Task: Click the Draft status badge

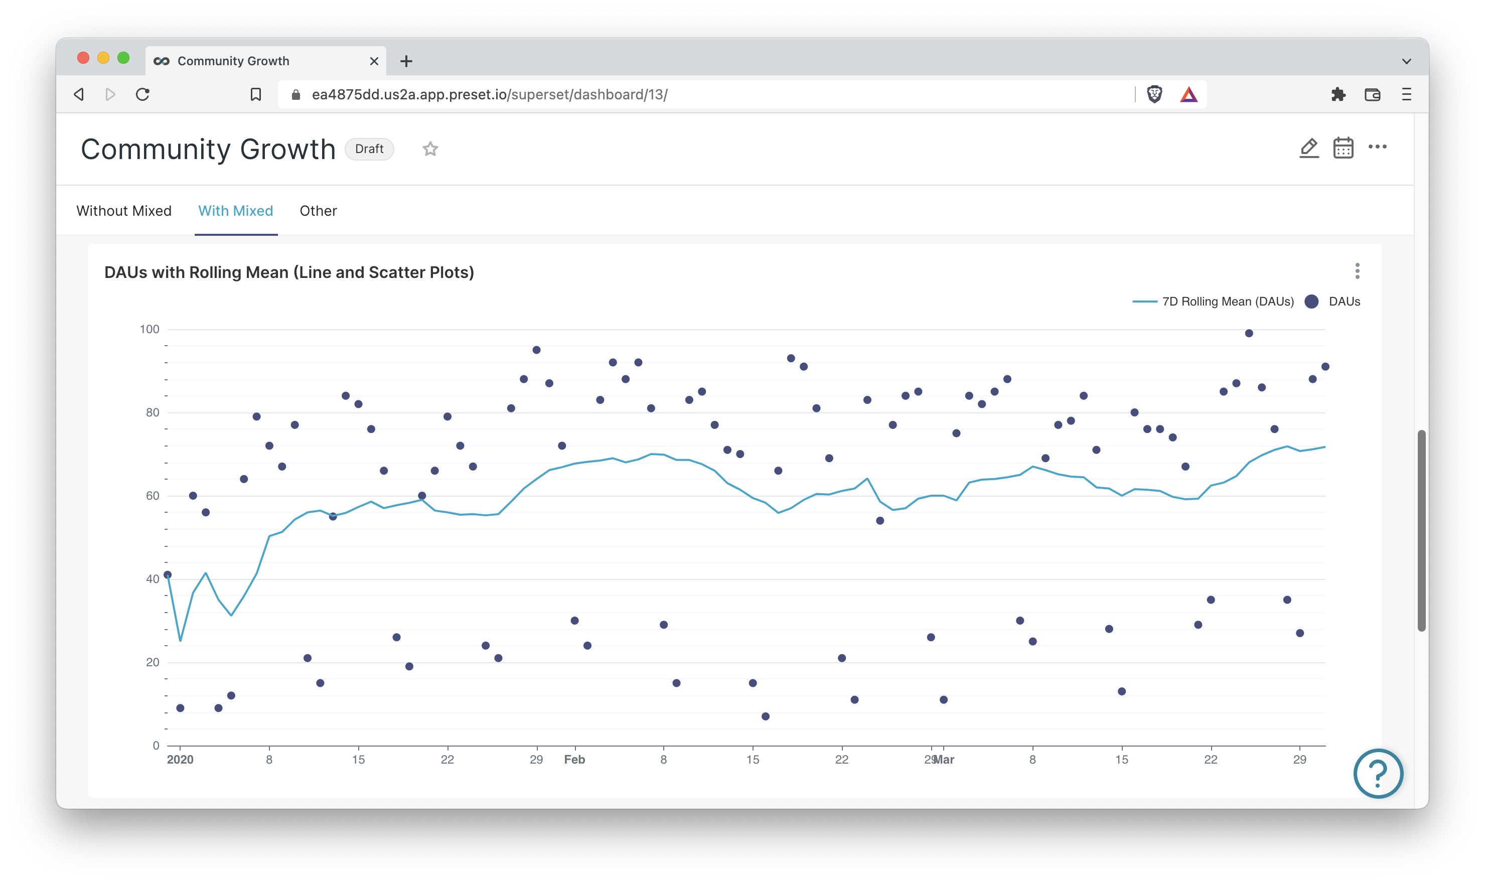Action: click(369, 149)
